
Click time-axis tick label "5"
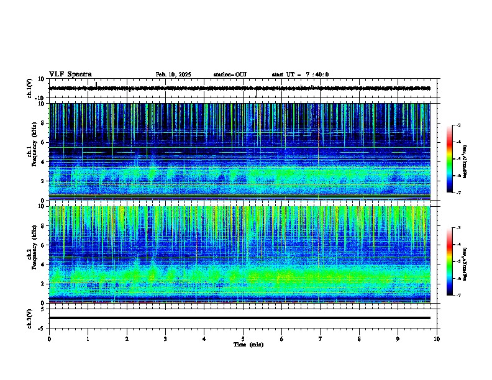point(243,339)
